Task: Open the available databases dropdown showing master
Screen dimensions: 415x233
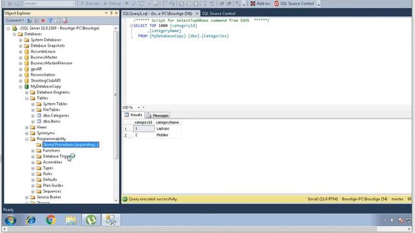Action: pyautogui.click(x=49, y=3)
